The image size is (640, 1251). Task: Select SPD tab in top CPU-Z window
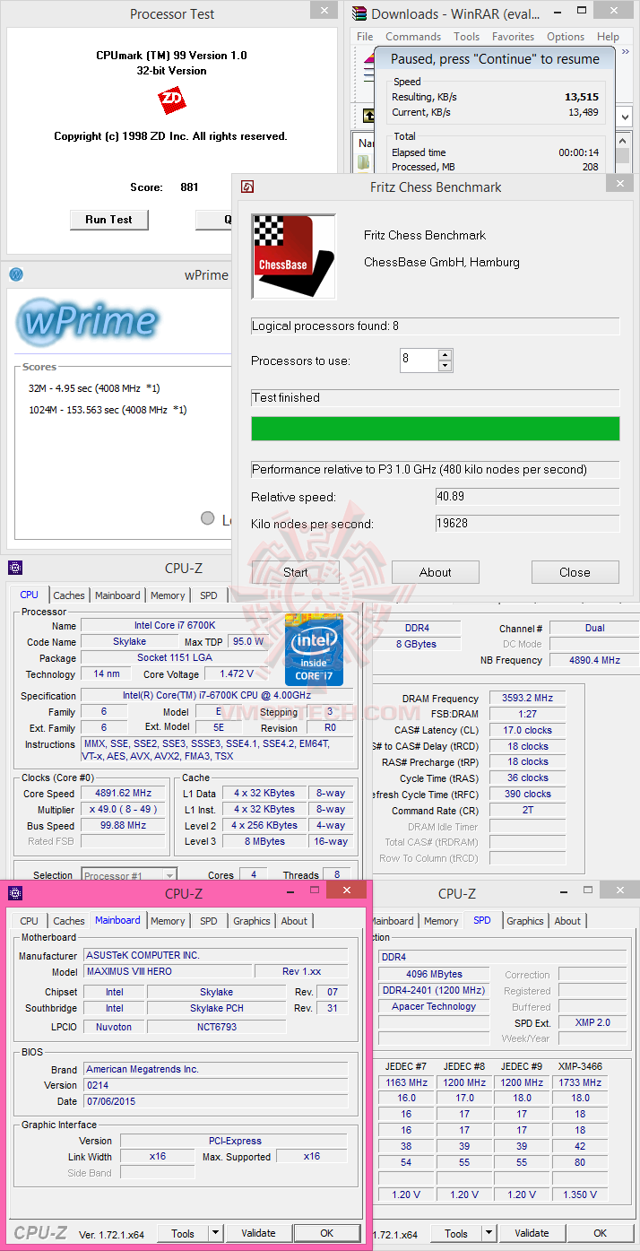pos(208,595)
